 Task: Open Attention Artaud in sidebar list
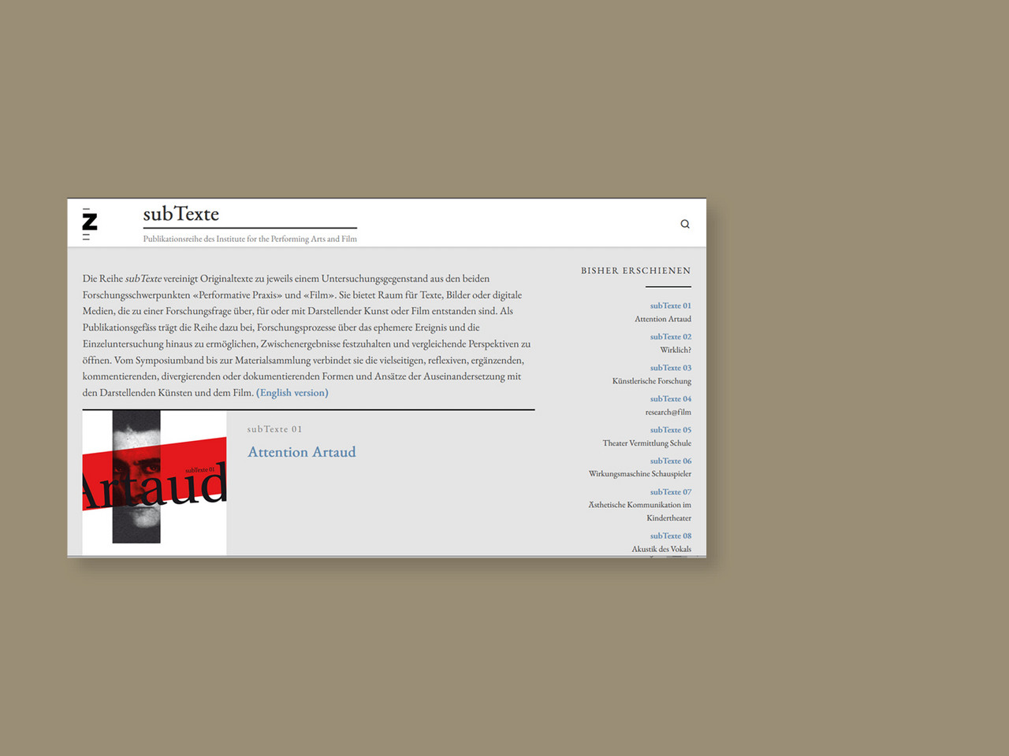point(662,319)
